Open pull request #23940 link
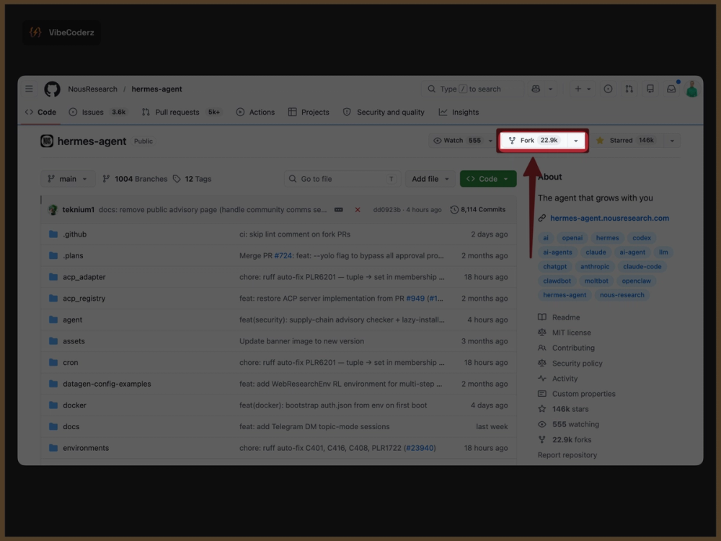The image size is (721, 541). click(x=420, y=448)
